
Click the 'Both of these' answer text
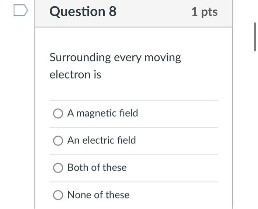pyautogui.click(x=97, y=168)
